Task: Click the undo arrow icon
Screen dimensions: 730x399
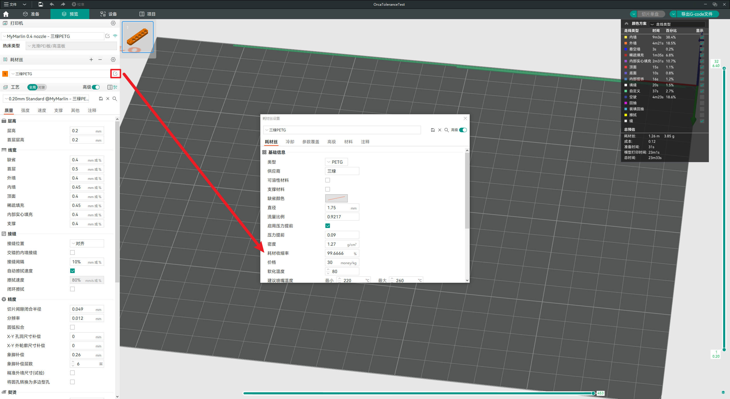Action: tap(52, 4)
